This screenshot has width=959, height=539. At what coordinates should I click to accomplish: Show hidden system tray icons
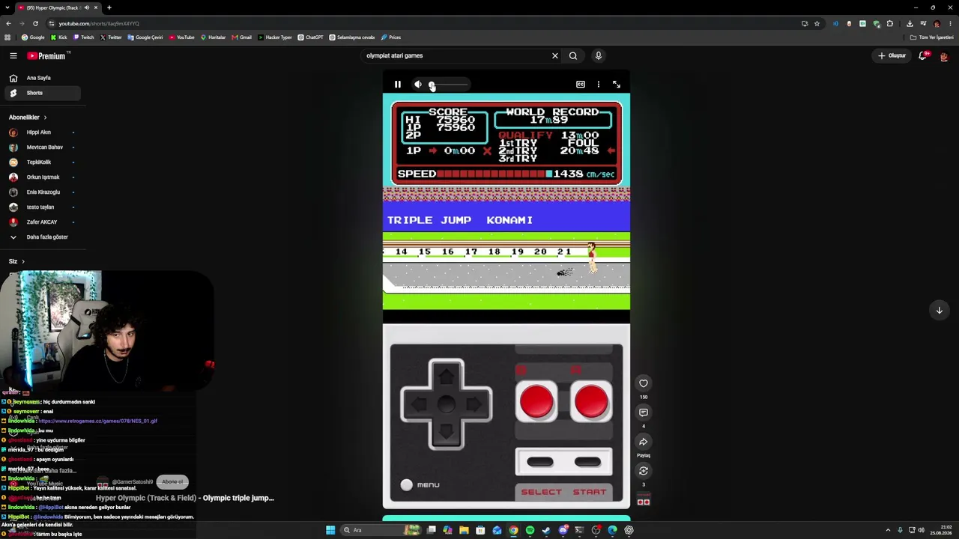point(888,530)
